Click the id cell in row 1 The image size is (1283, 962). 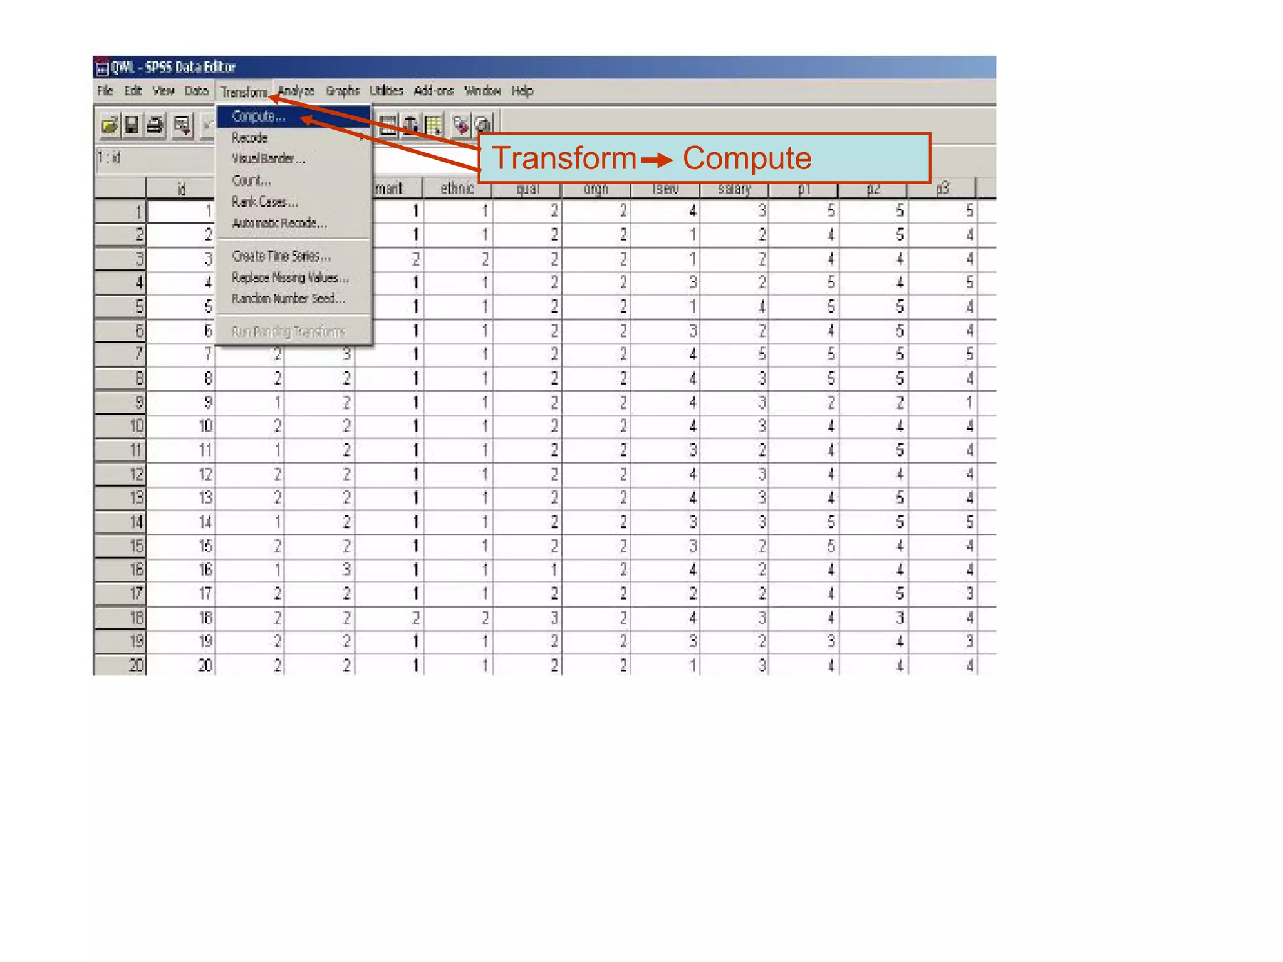coord(181,211)
